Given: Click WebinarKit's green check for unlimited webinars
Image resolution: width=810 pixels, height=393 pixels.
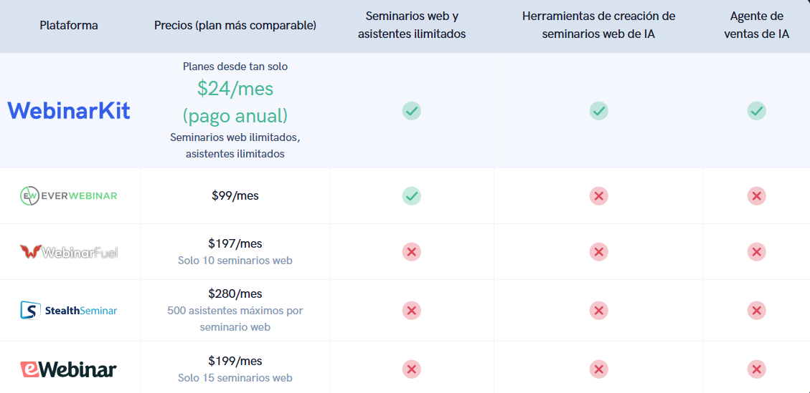Looking at the screenshot, I should tap(411, 110).
